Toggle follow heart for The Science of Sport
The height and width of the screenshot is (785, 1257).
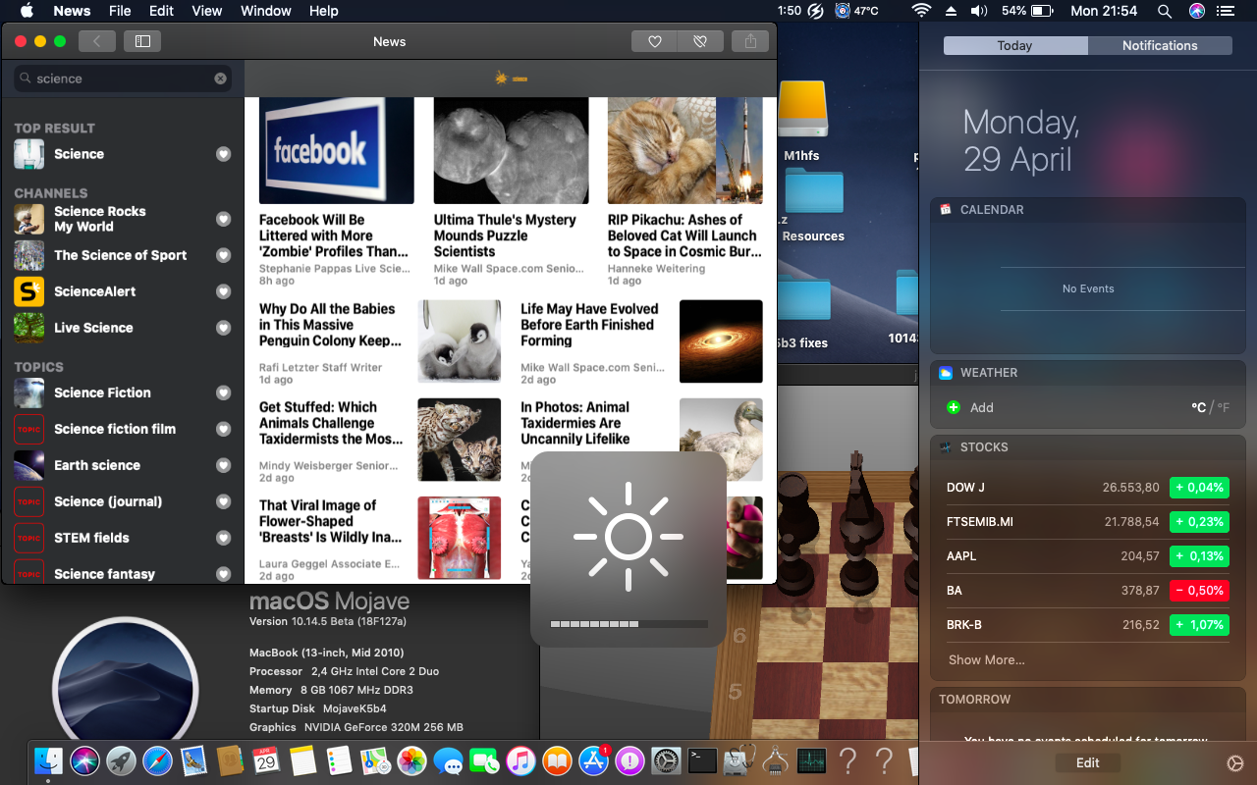click(x=223, y=255)
